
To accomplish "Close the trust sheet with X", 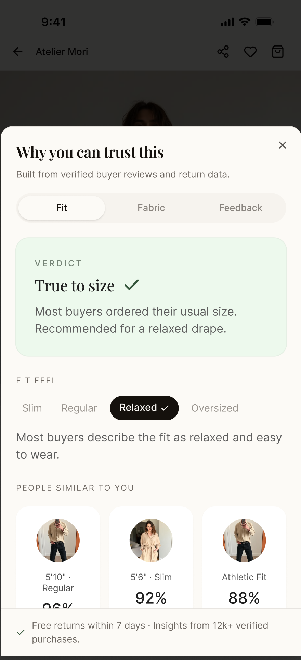I will coord(283,145).
